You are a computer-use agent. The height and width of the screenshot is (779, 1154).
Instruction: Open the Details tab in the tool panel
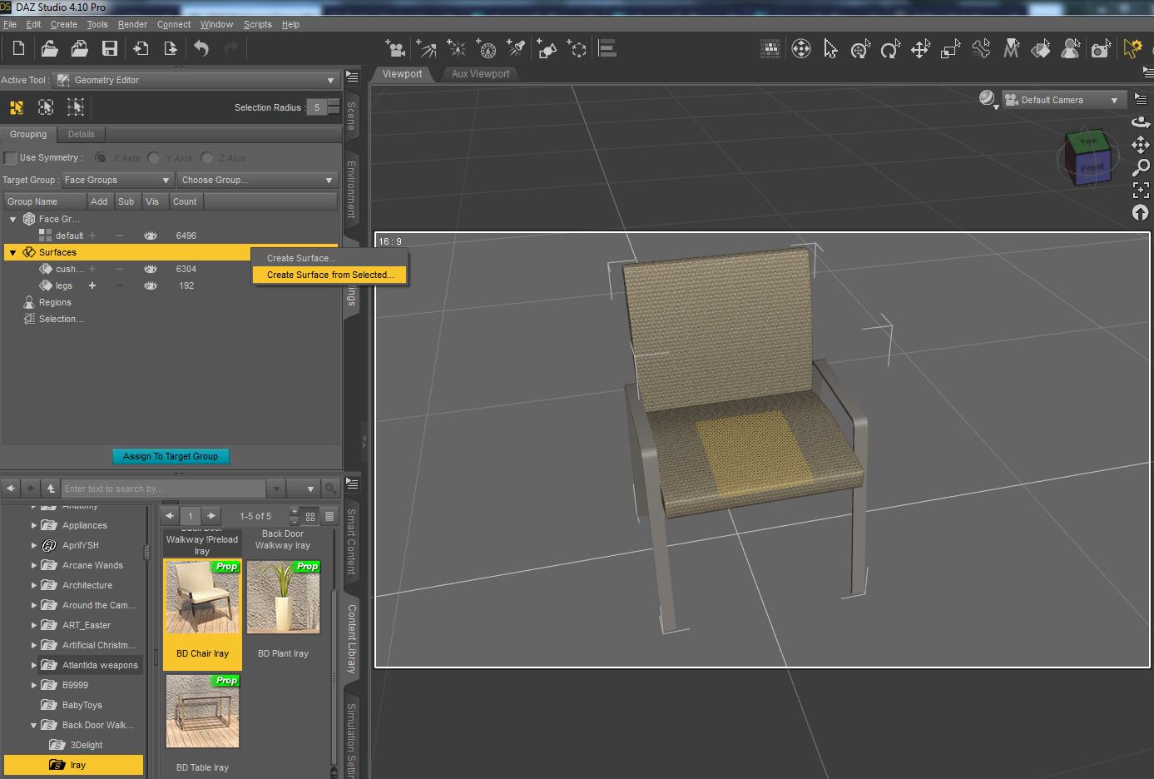tap(81, 134)
